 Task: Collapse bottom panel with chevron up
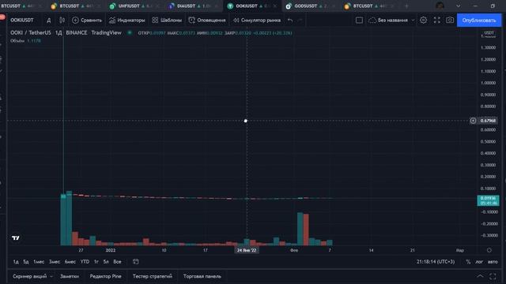coord(480,276)
